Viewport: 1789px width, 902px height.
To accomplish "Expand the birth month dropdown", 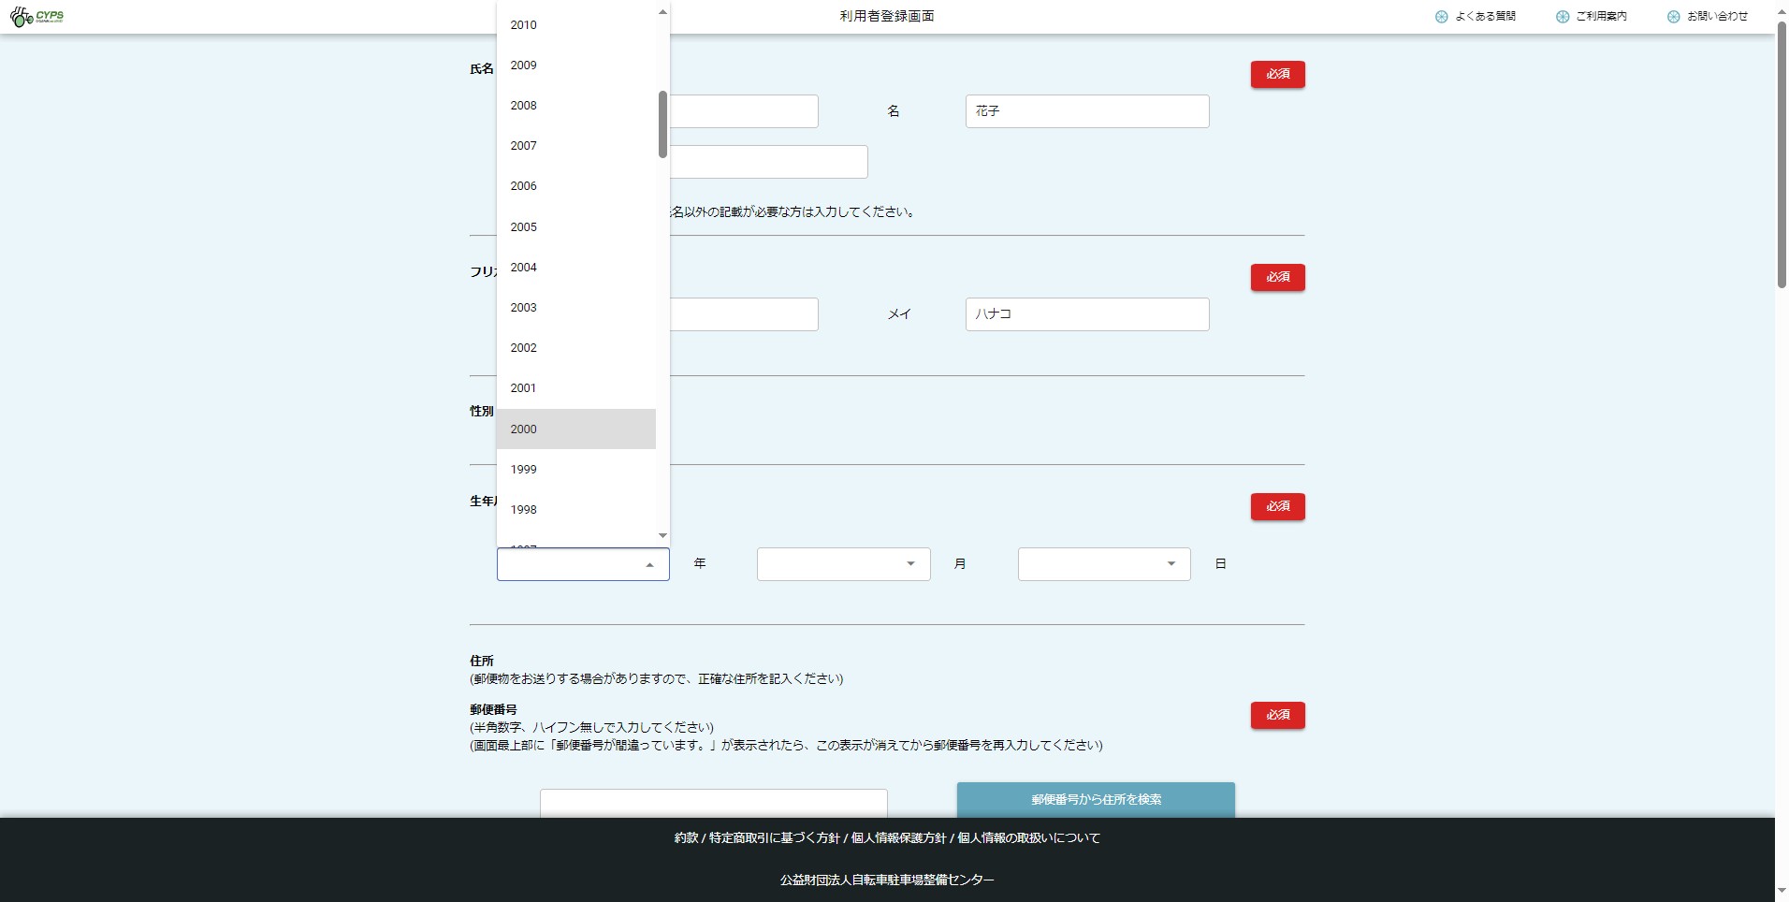I will coord(909,564).
